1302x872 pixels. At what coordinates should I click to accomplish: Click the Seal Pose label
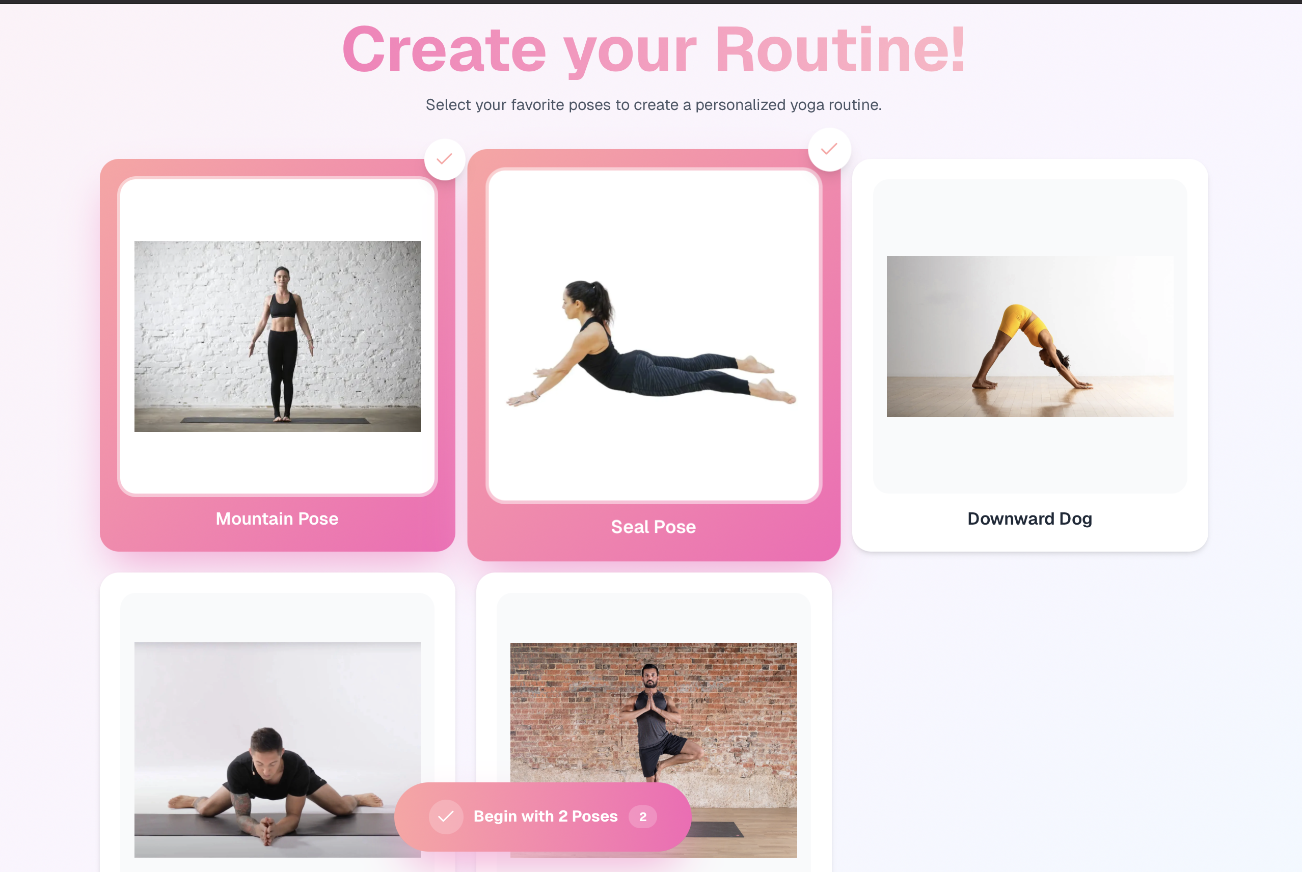pos(653,527)
